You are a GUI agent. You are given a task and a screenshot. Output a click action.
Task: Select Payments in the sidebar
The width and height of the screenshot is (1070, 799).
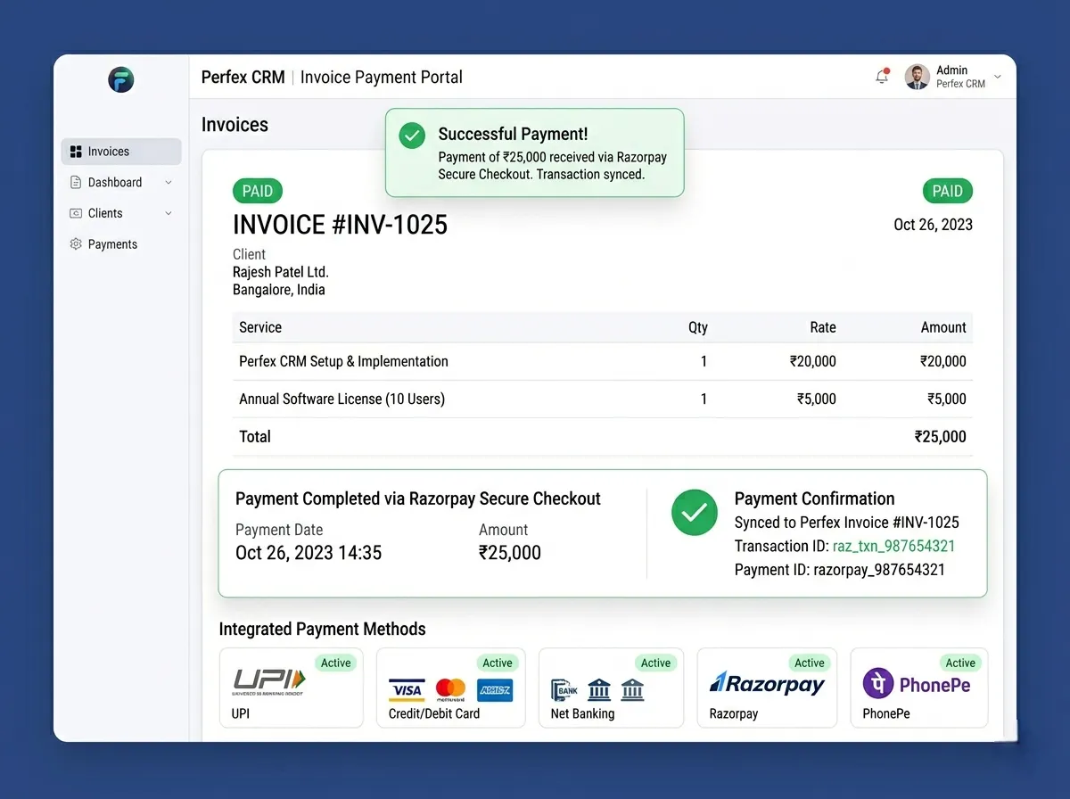(x=111, y=243)
